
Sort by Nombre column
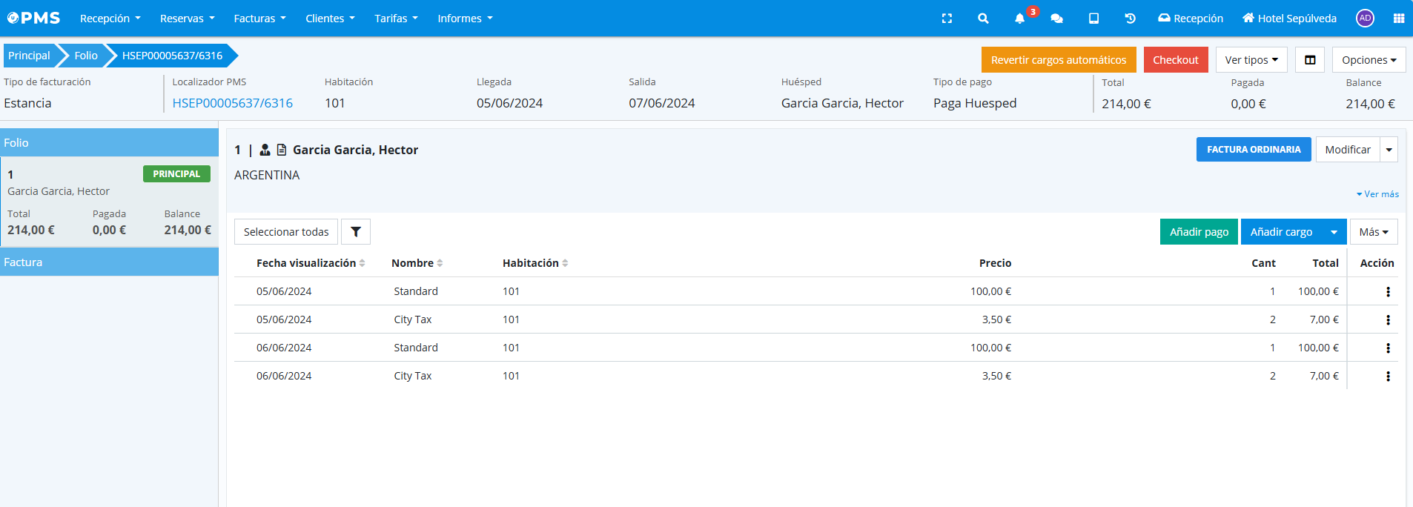pos(417,263)
